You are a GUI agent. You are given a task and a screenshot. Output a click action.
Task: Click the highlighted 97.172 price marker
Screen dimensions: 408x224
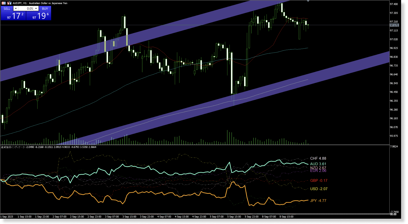click(x=394, y=25)
